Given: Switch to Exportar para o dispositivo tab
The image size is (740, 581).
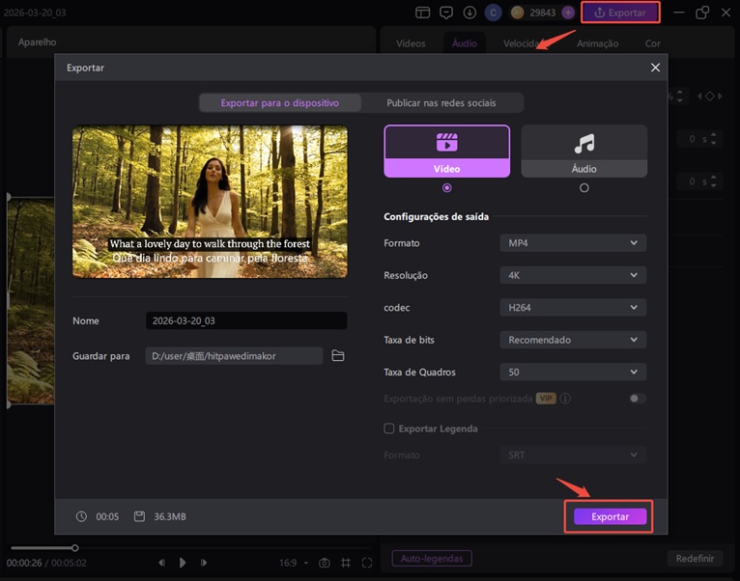Looking at the screenshot, I should click(x=280, y=103).
